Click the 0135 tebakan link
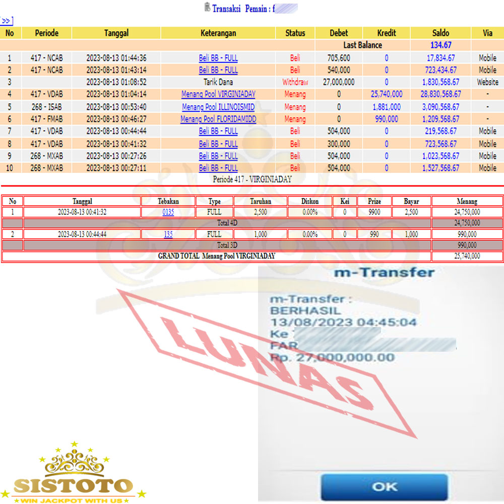 click(168, 212)
